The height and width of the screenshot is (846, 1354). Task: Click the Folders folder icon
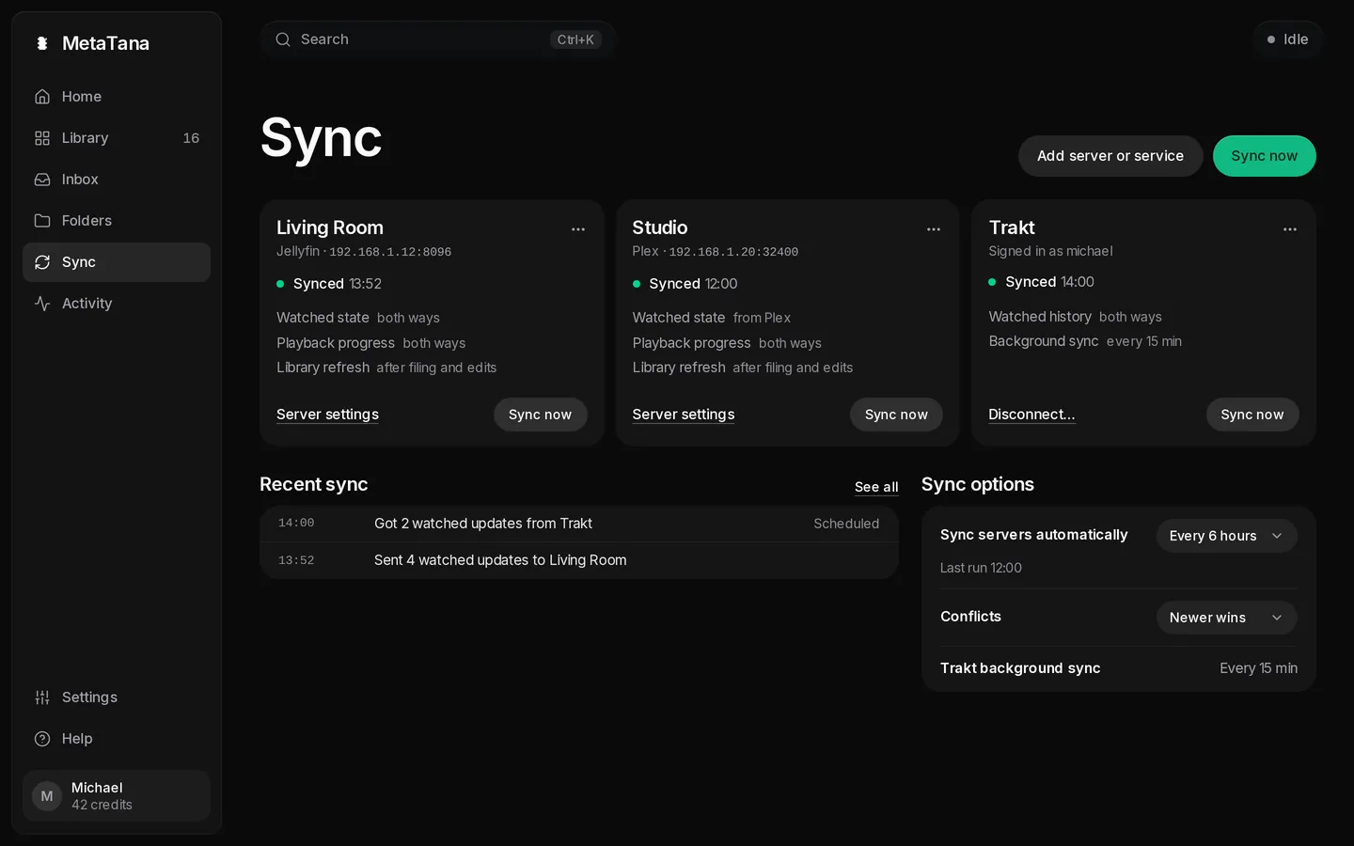coord(42,221)
